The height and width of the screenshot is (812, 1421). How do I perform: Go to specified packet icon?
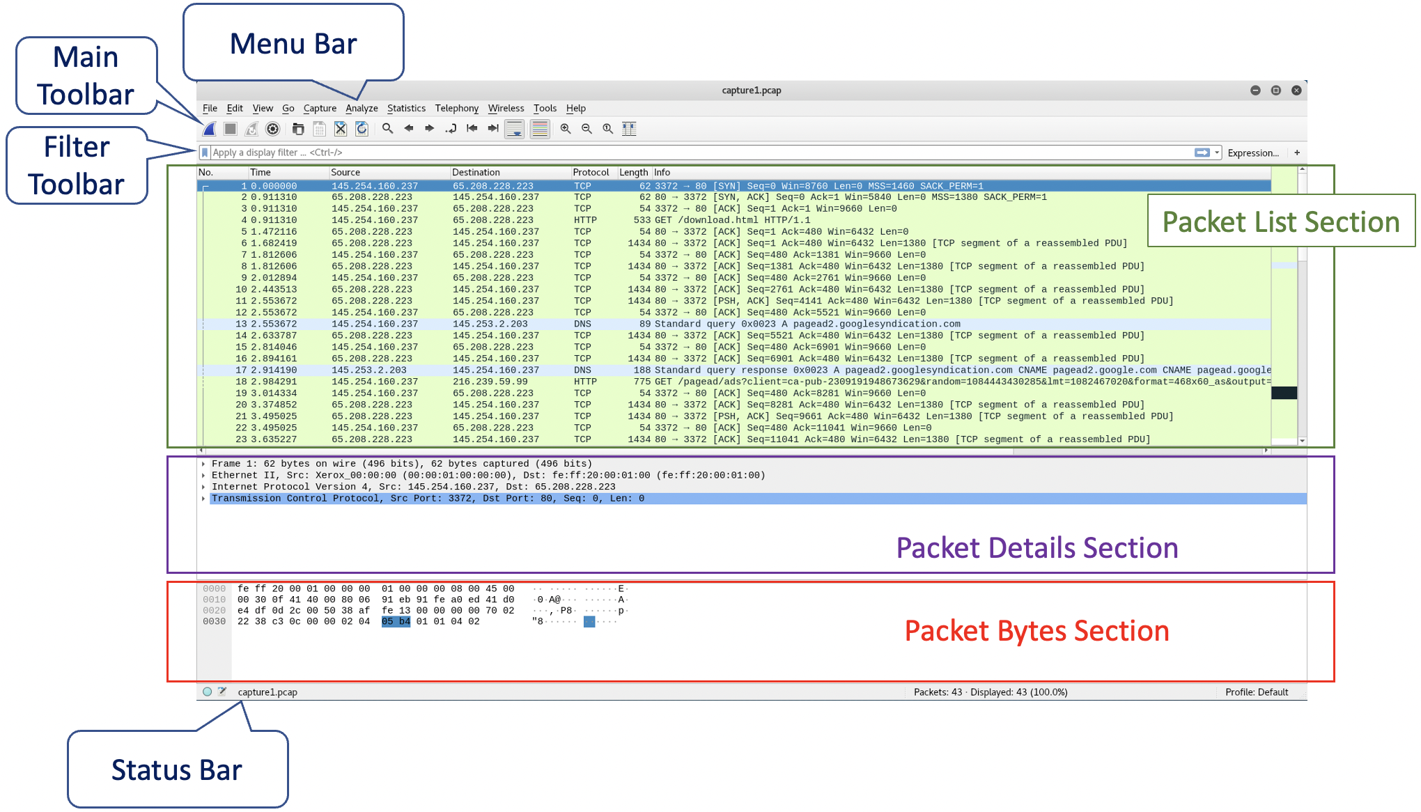[x=451, y=129]
